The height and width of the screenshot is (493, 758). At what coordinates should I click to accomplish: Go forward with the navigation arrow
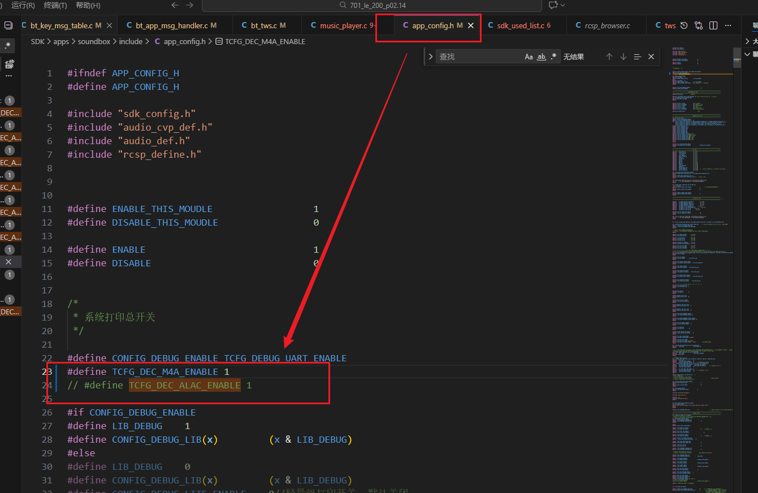coord(190,5)
